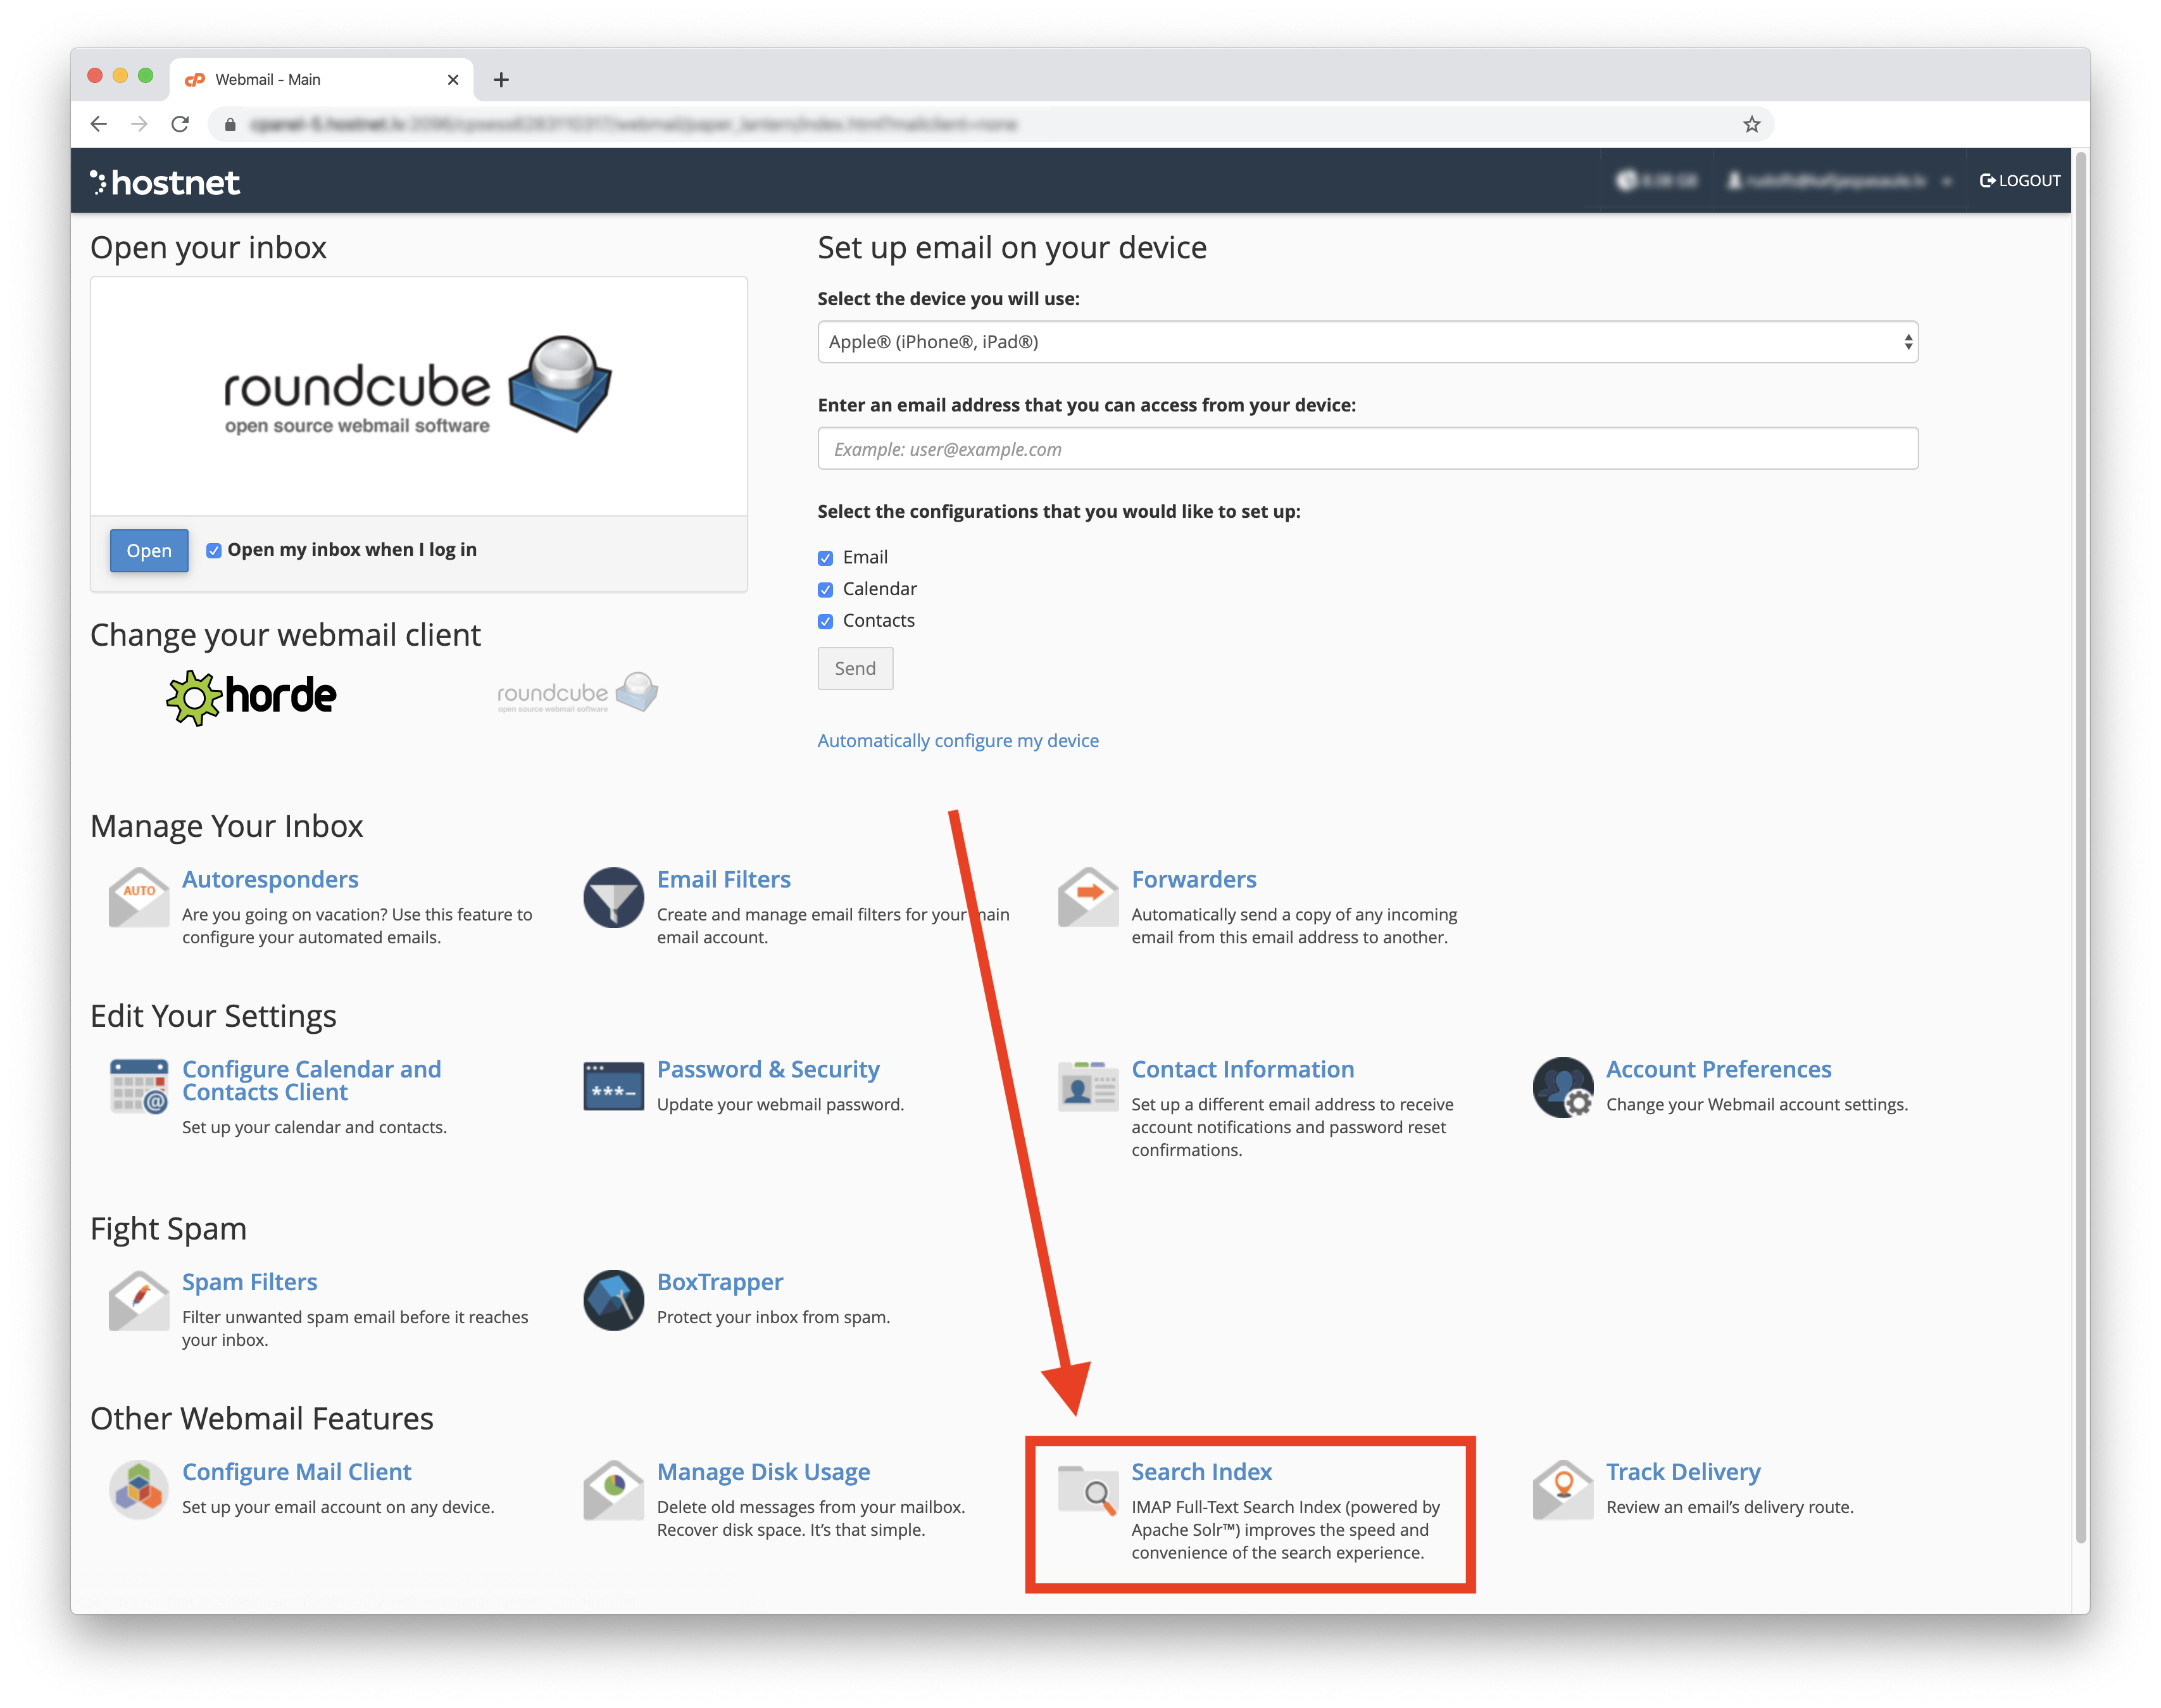The width and height of the screenshot is (2161, 1708).
Task: Click the blue Open inbox button
Action: coord(149,551)
